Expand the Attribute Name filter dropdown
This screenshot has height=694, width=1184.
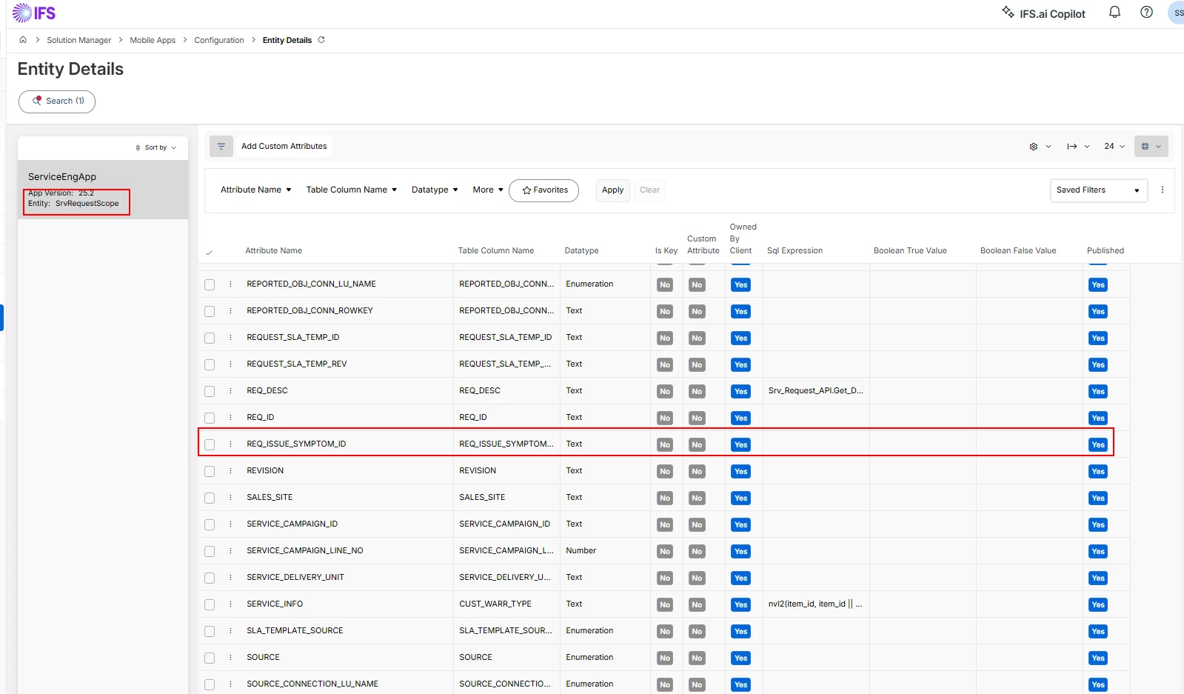[x=255, y=190]
